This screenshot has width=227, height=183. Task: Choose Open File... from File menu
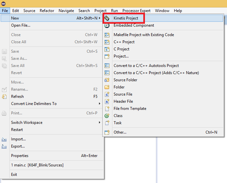pos(21,25)
